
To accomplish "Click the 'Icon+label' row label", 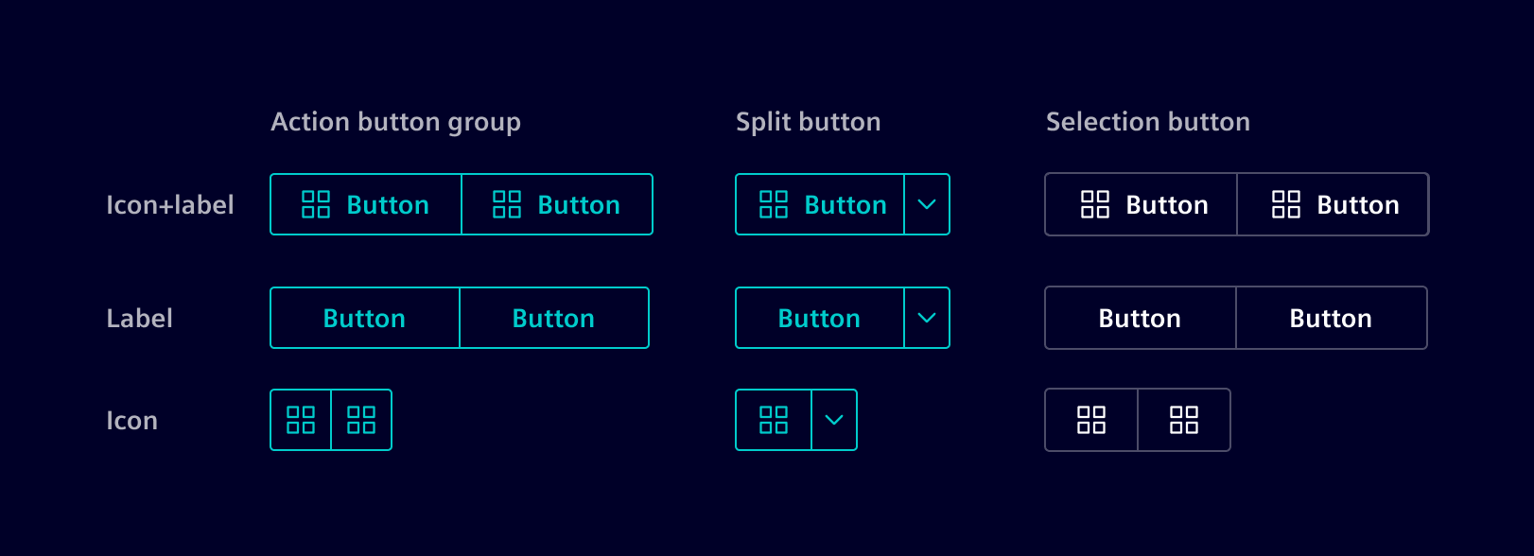I will click(170, 204).
